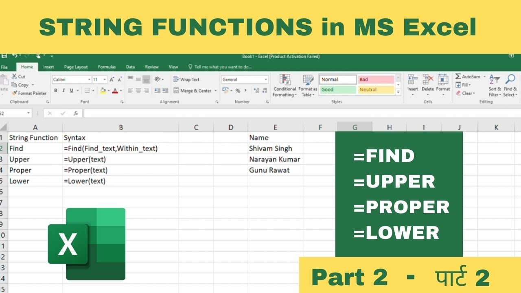Click Format as Table icon
Viewport: 521px width, 293px height.
(308, 80)
